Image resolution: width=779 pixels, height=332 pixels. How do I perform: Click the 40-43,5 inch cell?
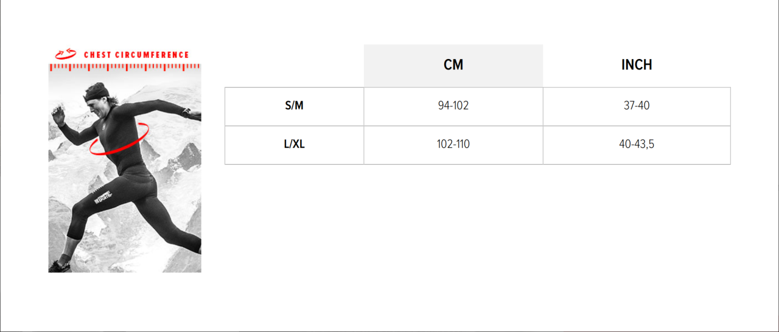coord(637,145)
